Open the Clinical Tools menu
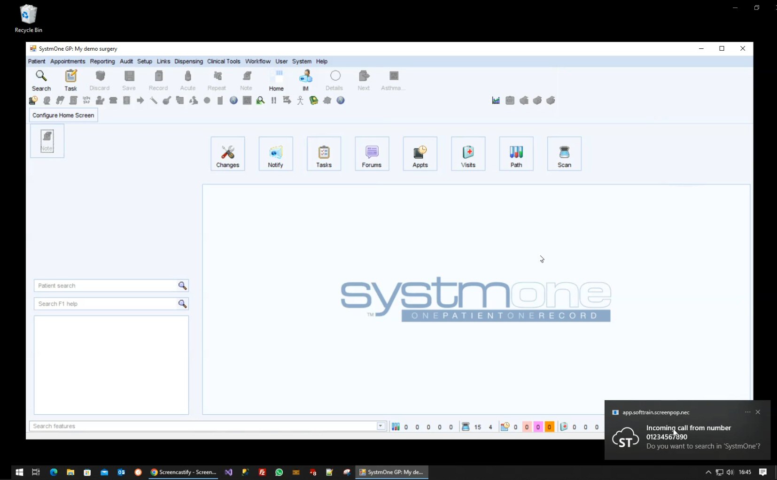 [x=224, y=62]
